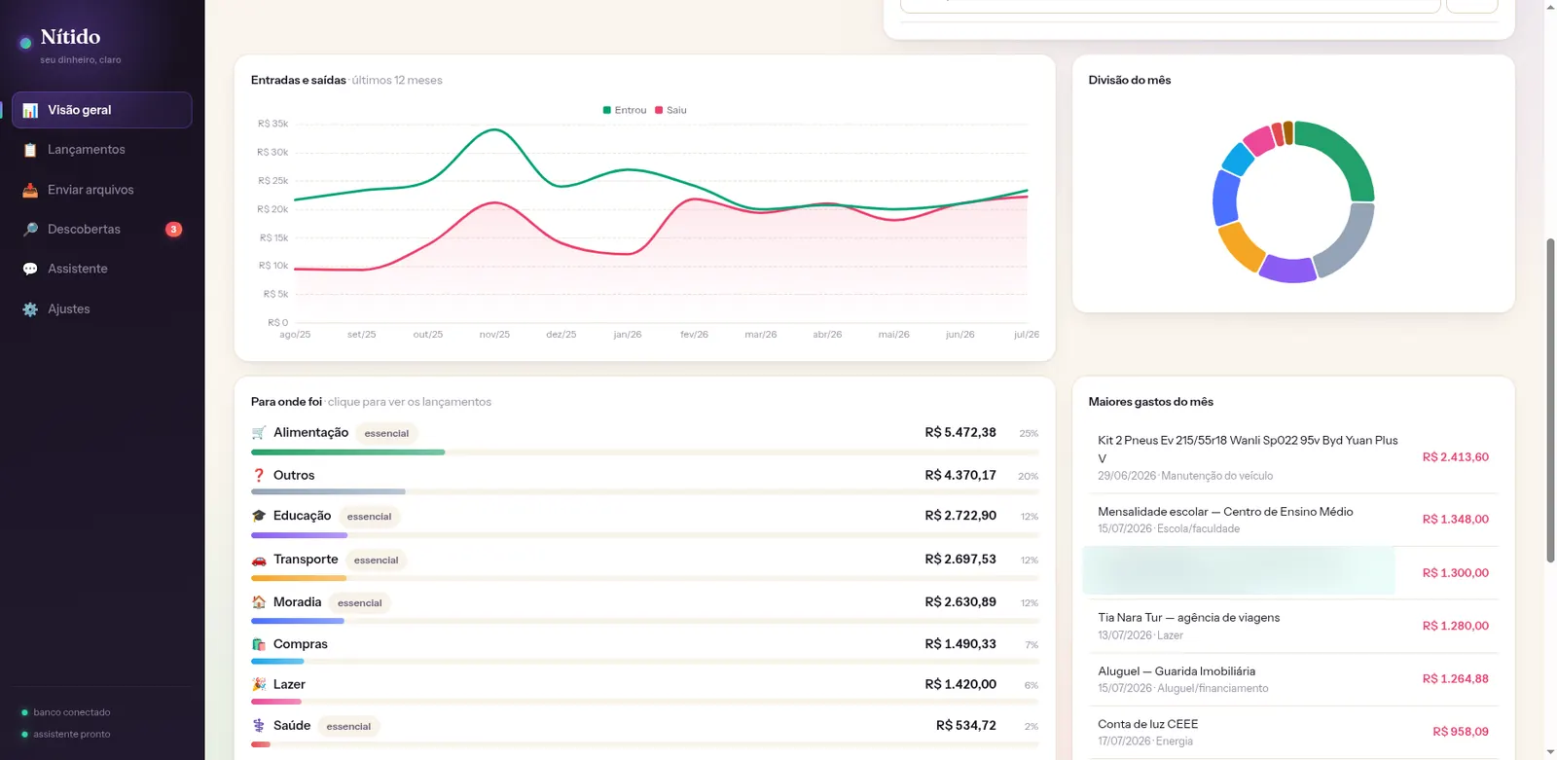Select the Transporte car icon
Screen dimensions: 1557x760
[x=259, y=560]
